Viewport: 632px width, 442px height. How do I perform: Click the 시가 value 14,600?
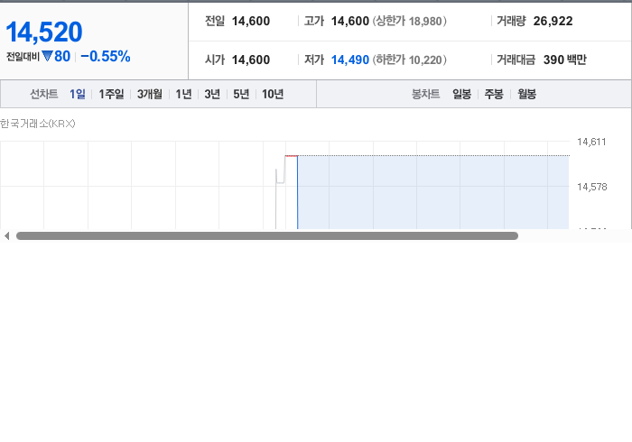pos(251,60)
